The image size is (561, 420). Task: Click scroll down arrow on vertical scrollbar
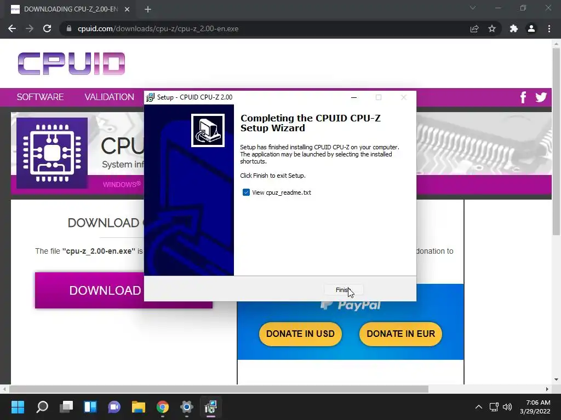556,380
